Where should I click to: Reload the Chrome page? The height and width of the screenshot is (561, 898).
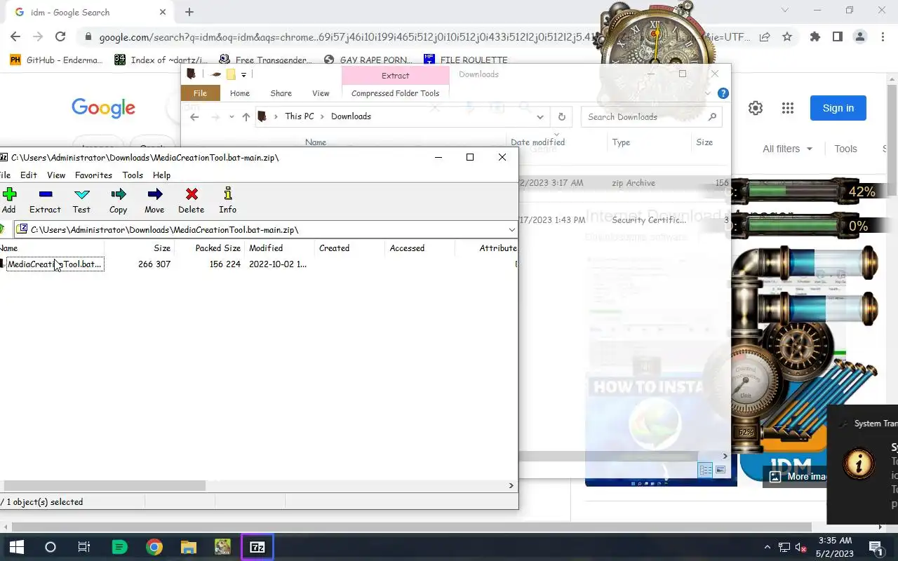pos(60,36)
